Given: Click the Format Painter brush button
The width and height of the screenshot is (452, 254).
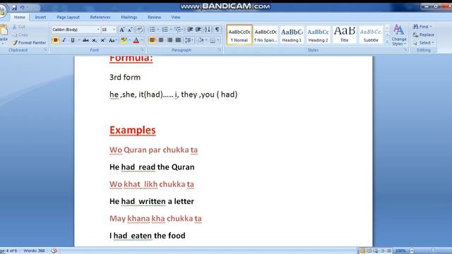Looking at the screenshot, I should click(29, 42).
